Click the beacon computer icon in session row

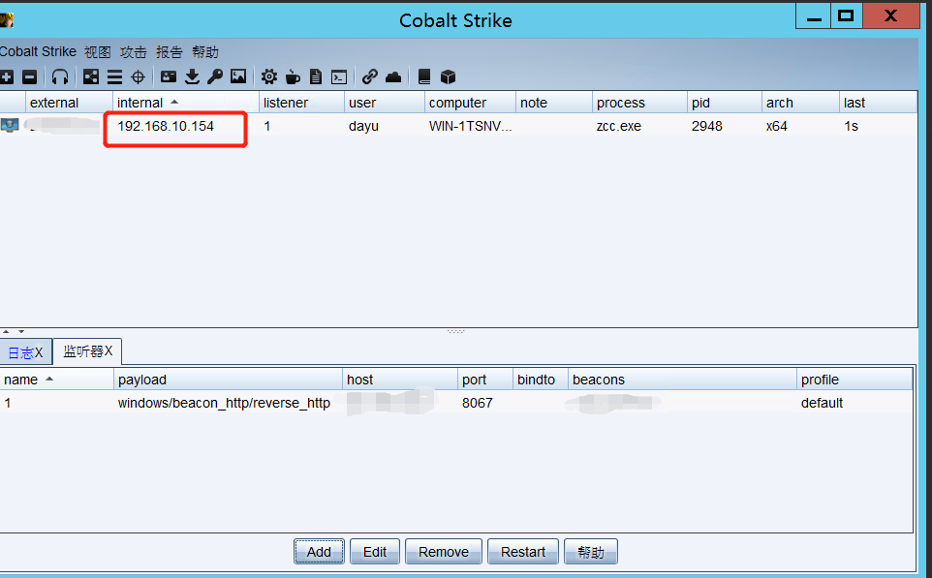tap(10, 125)
